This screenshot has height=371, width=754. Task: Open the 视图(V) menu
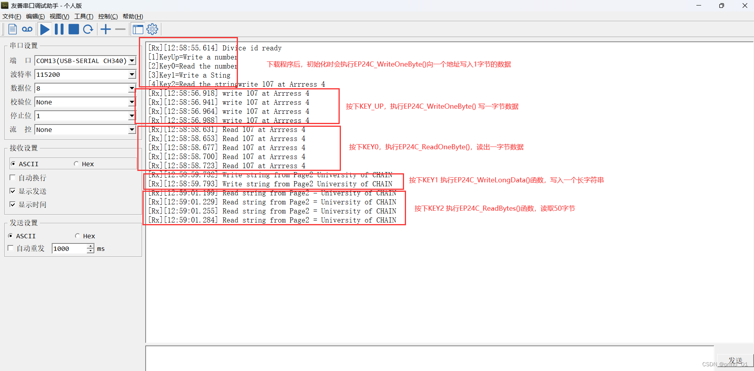point(60,16)
